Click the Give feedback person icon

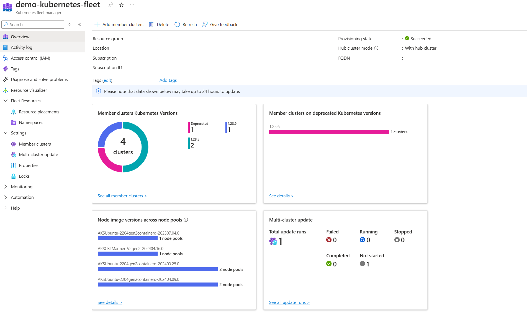tap(205, 24)
